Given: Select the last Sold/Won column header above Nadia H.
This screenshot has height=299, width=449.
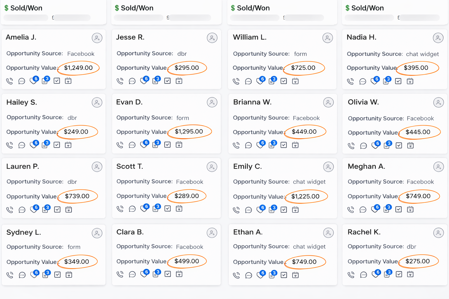Looking at the screenshot, I should (x=367, y=8).
